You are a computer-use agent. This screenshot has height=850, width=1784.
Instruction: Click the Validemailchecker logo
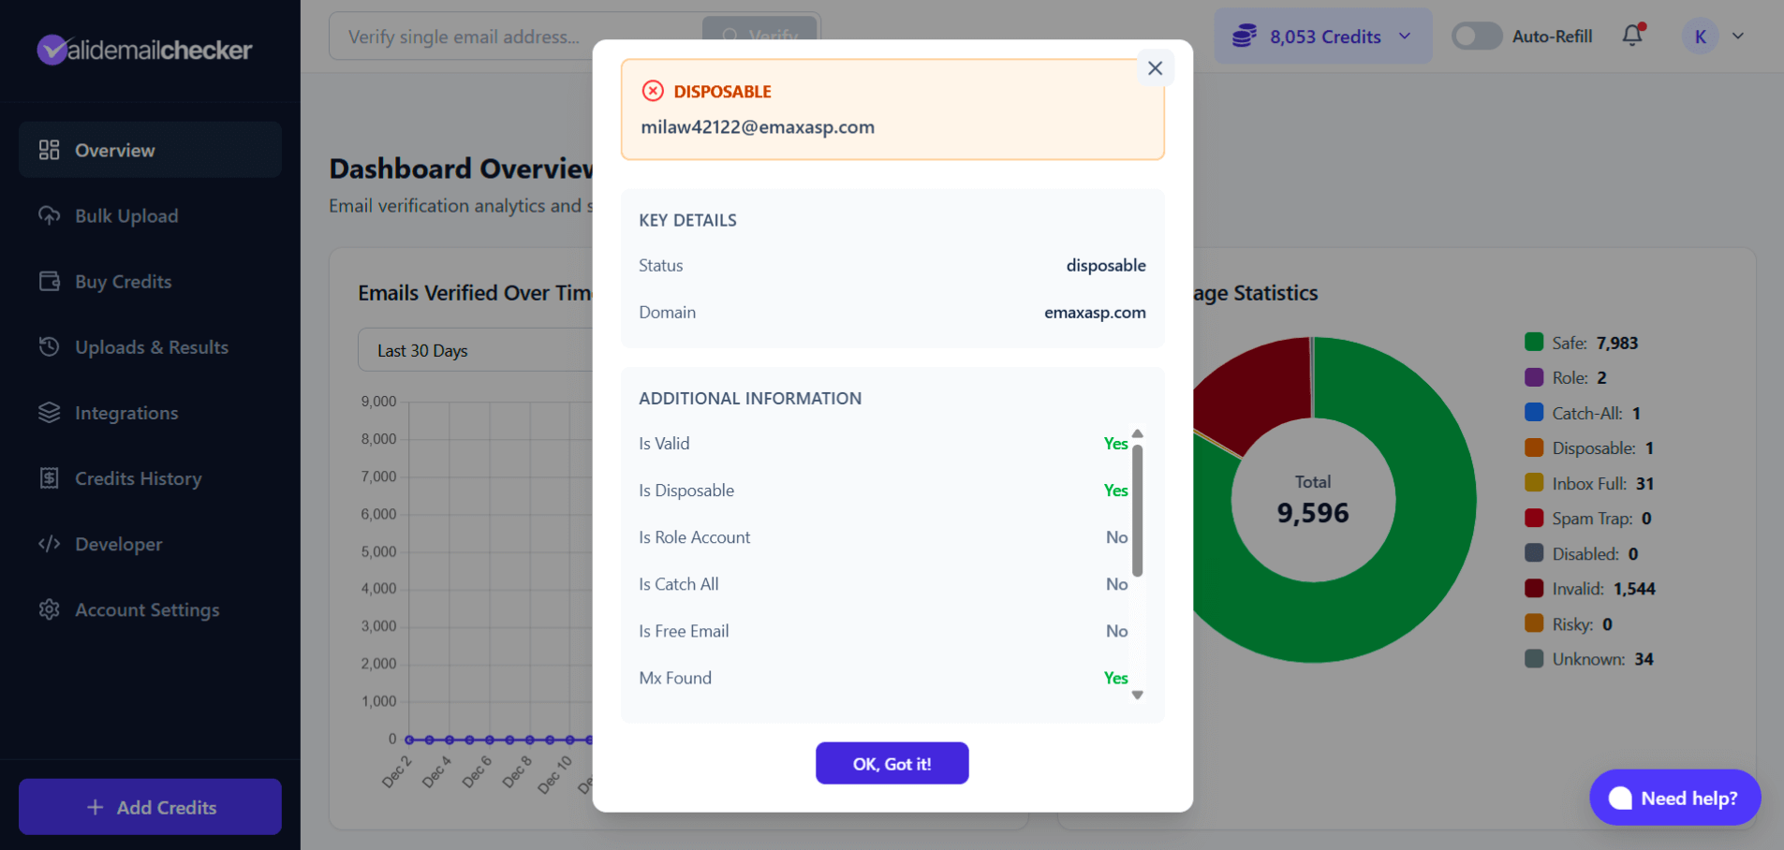(144, 49)
